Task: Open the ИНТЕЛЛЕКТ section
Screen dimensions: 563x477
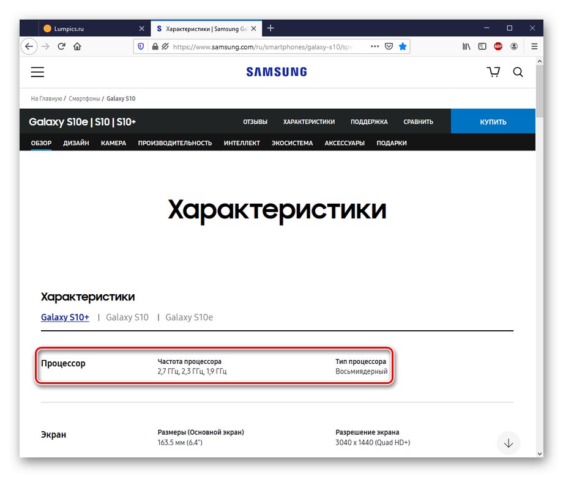Action: coord(242,143)
